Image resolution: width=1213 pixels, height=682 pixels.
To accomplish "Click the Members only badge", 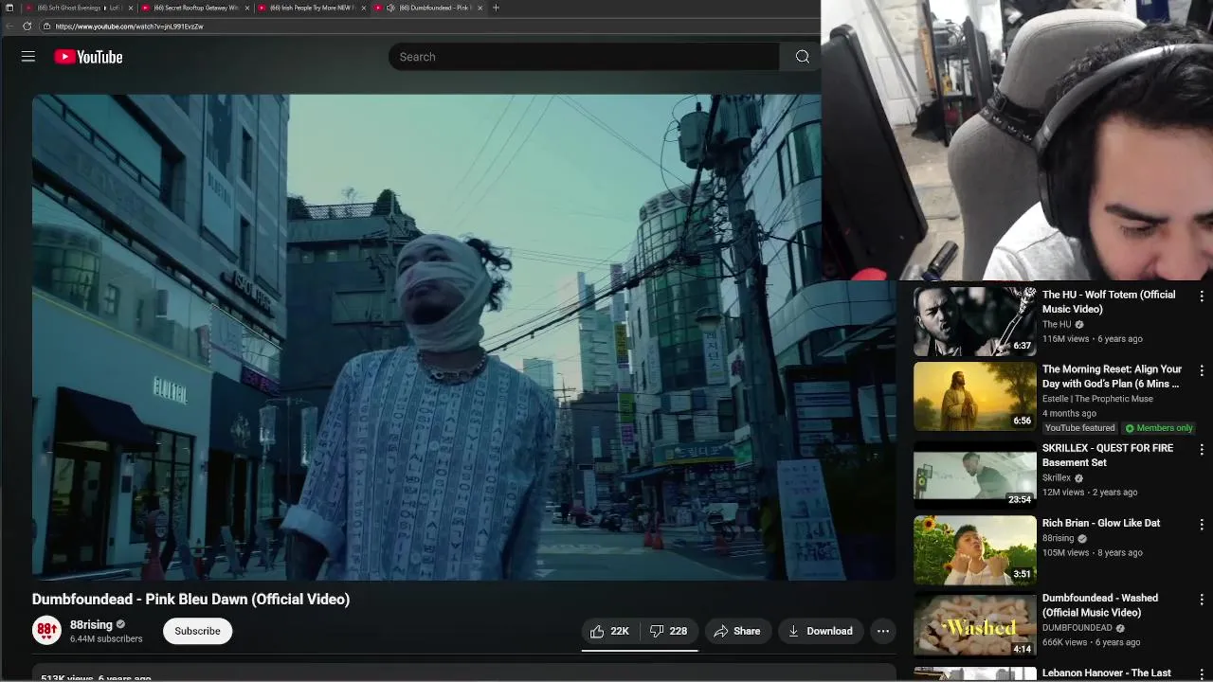I will pyautogui.click(x=1159, y=428).
